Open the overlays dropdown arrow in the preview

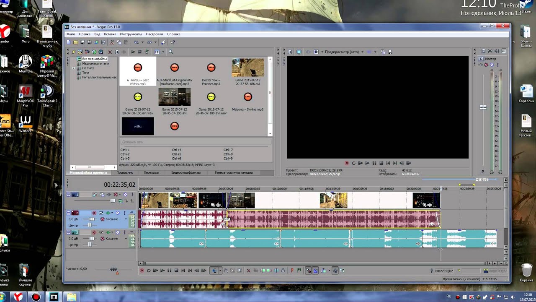coord(375,52)
